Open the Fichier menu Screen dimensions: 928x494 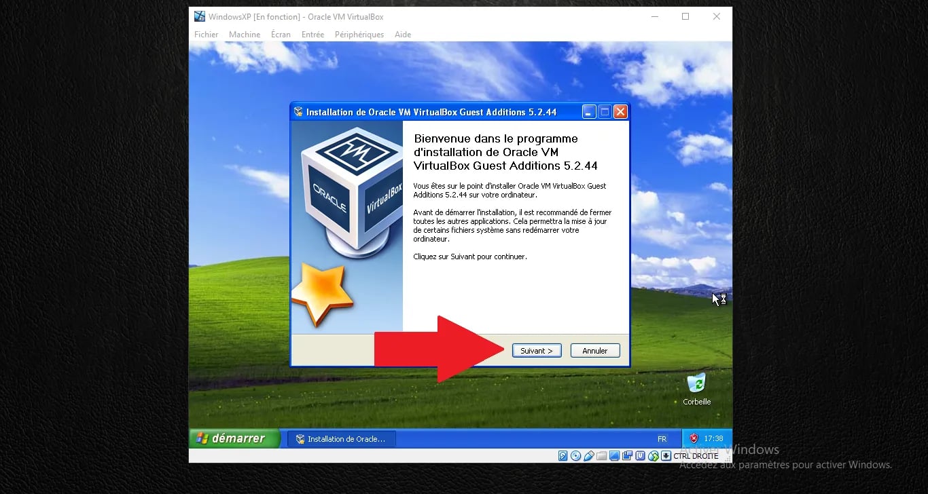coord(206,34)
